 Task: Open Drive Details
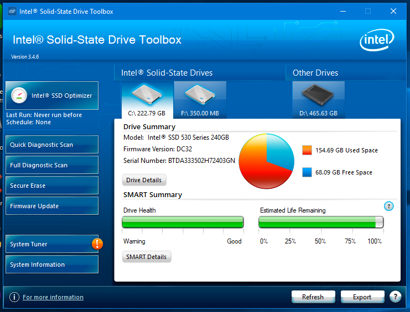click(x=144, y=180)
